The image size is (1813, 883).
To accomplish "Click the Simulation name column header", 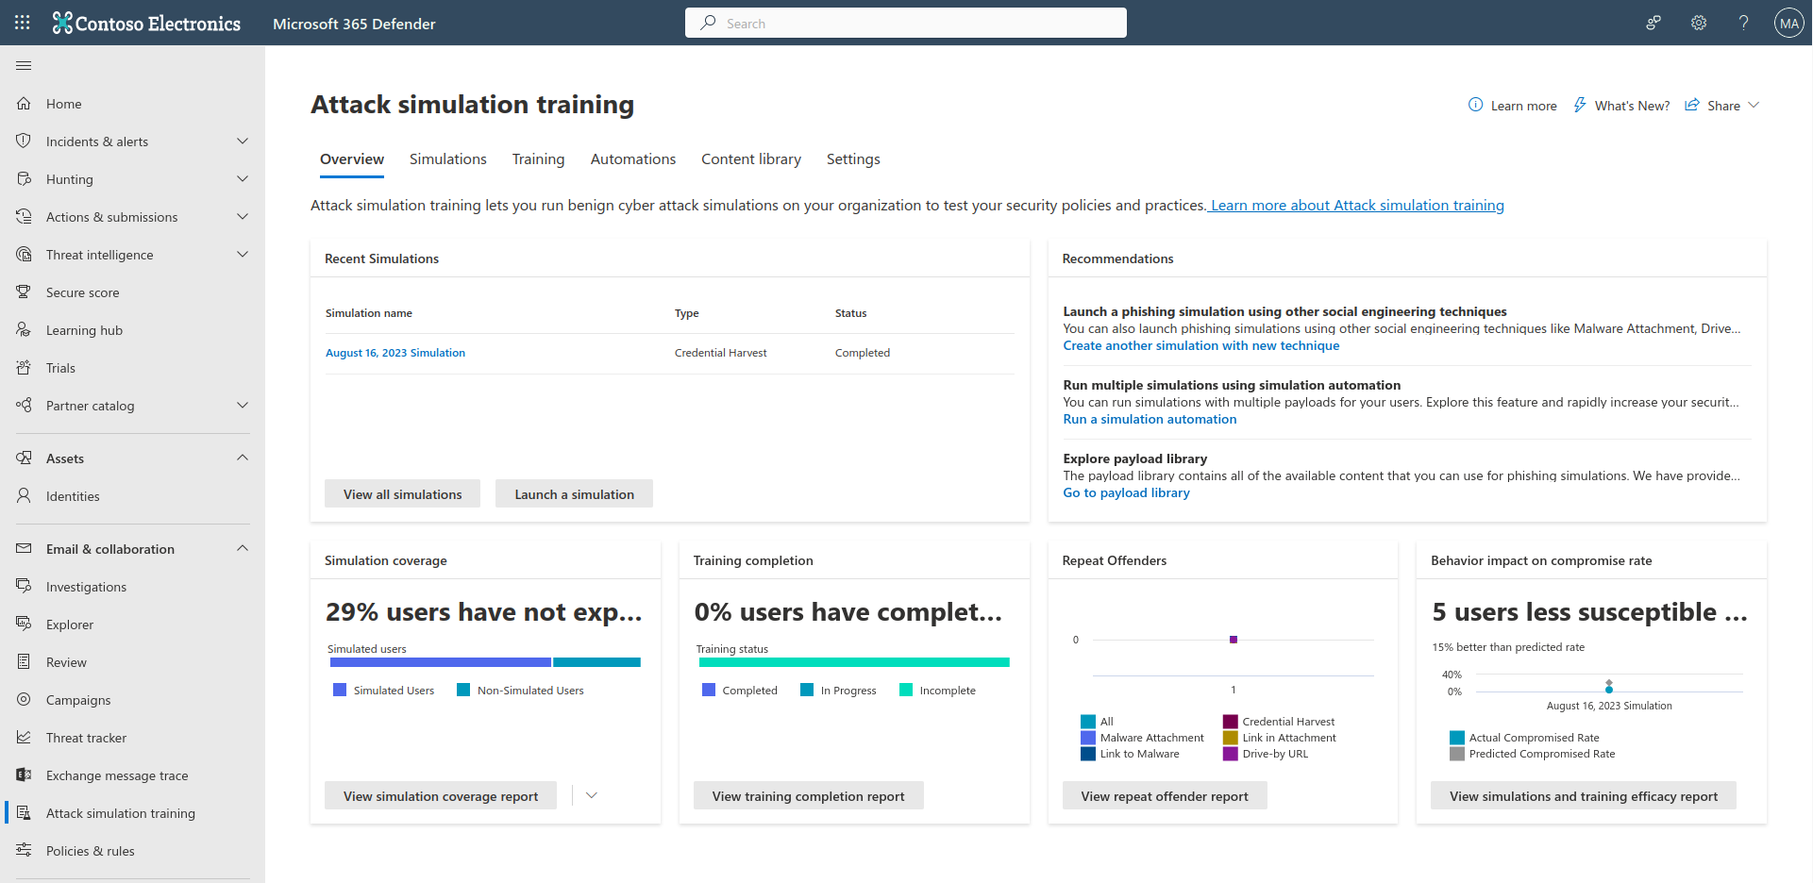I will click(369, 313).
